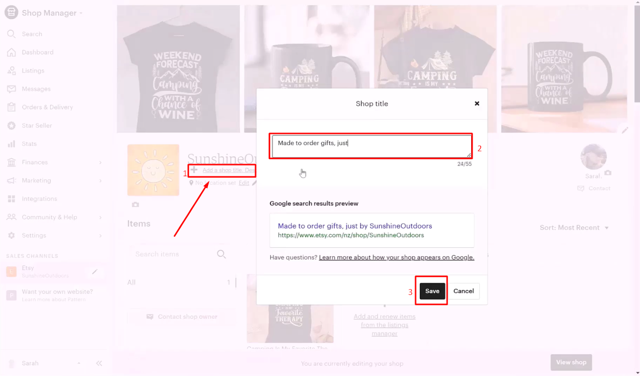This screenshot has height=376, width=640.
Task: Click the Settings gear icon
Action: click(11, 235)
